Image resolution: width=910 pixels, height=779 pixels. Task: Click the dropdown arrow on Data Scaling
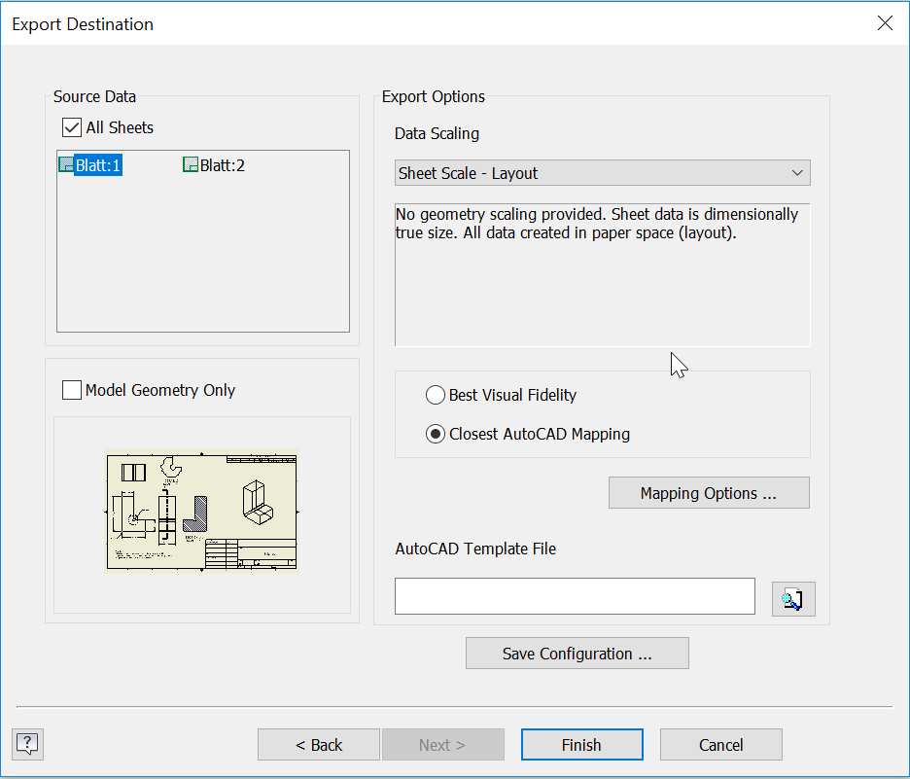click(x=799, y=172)
